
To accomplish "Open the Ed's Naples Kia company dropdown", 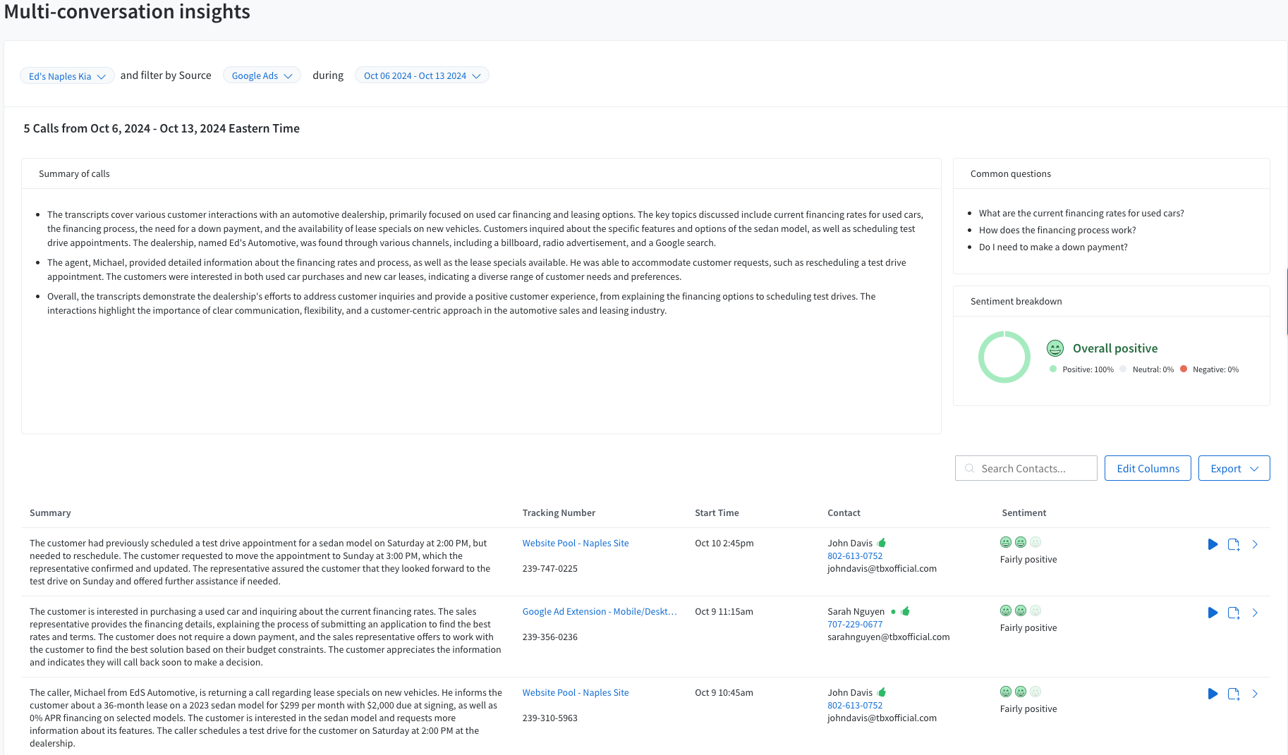I will pos(67,76).
